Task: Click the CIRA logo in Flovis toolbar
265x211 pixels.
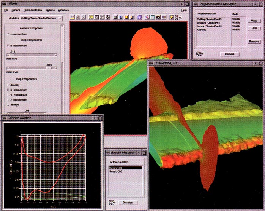Action: click(x=178, y=17)
